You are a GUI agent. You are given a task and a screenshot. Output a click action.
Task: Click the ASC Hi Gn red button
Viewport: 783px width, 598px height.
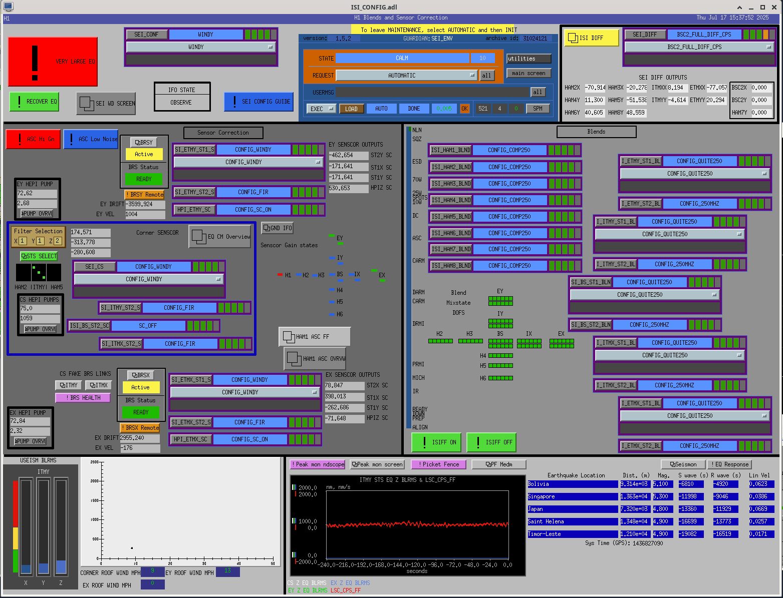[x=34, y=139]
